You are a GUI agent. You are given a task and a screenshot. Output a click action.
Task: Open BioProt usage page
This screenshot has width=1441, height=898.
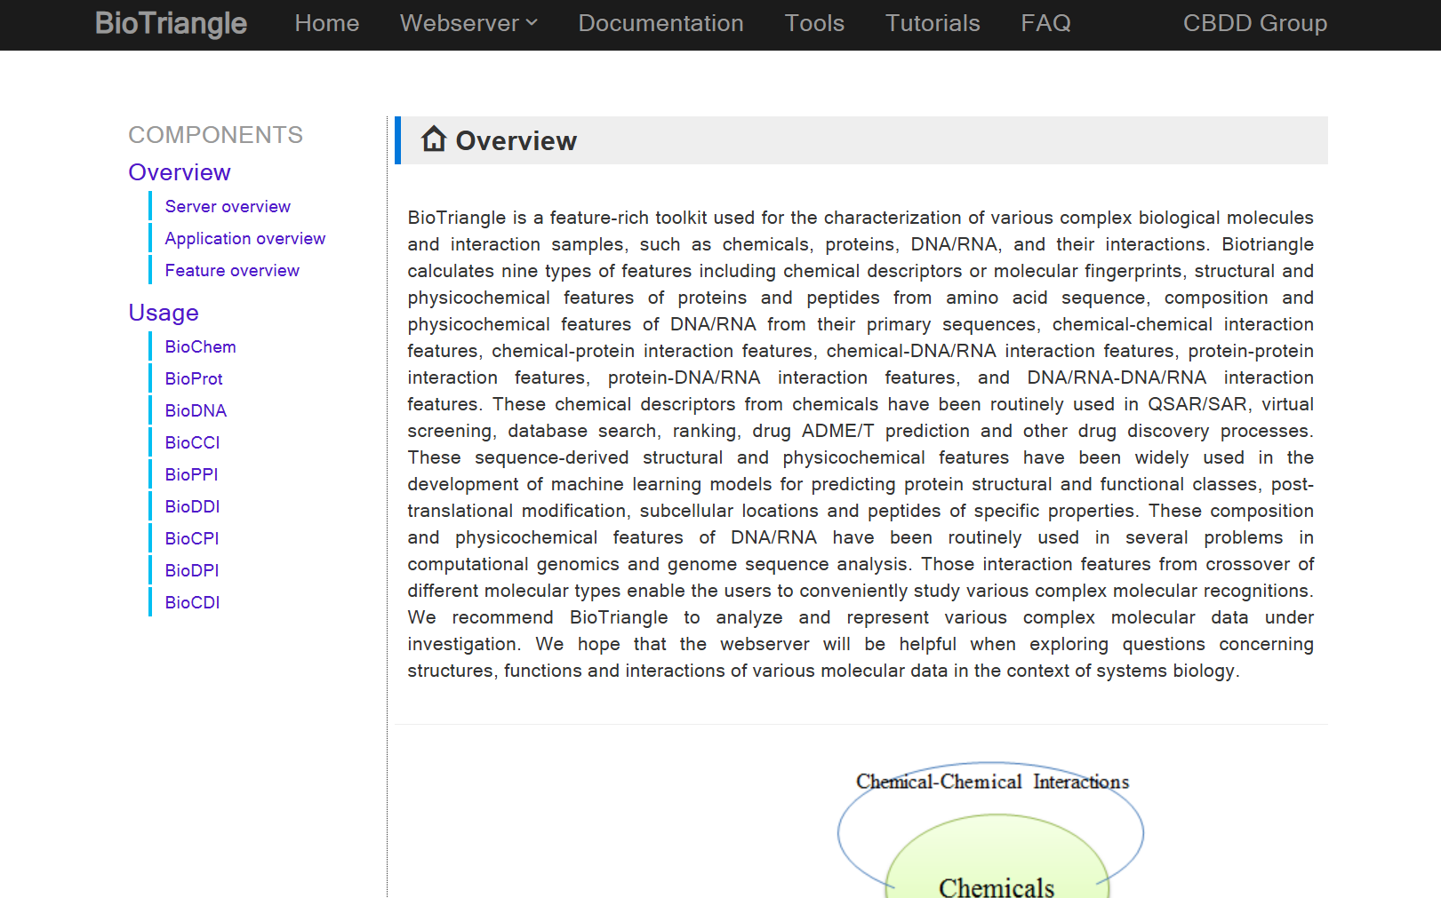coord(194,379)
